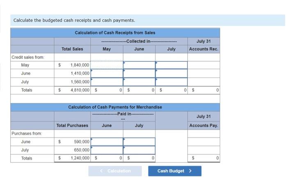Click the 1,840,000 May total sales value
The width and height of the screenshot is (287, 194).
tap(80, 65)
